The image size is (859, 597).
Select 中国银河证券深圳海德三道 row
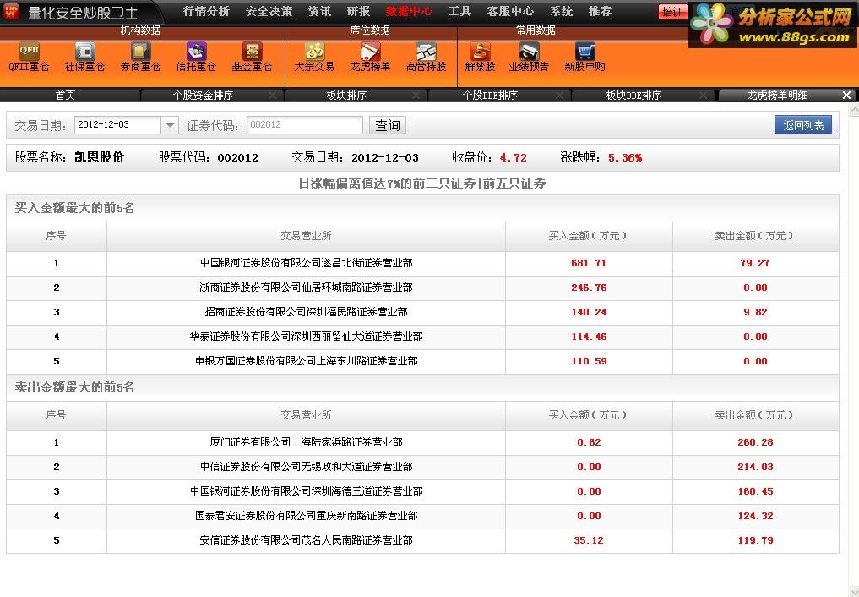(x=422, y=492)
